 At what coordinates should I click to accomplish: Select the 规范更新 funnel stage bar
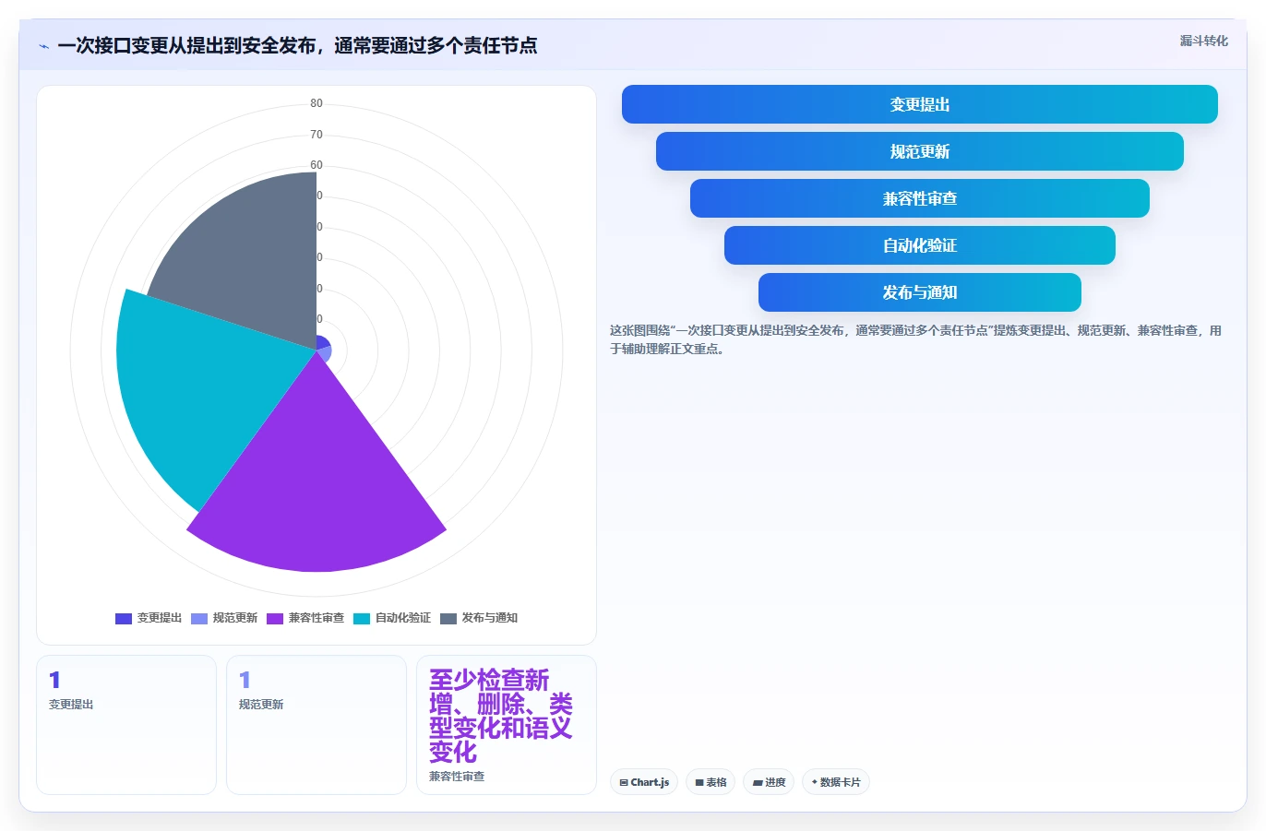920,151
